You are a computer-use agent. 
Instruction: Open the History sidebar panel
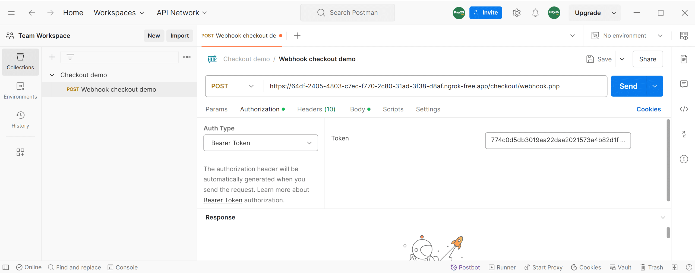coord(20,120)
